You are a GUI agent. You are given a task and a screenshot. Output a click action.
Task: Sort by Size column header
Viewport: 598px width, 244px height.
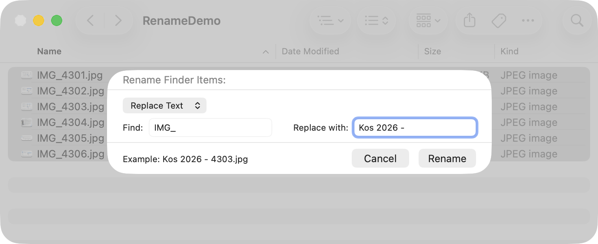pos(432,51)
